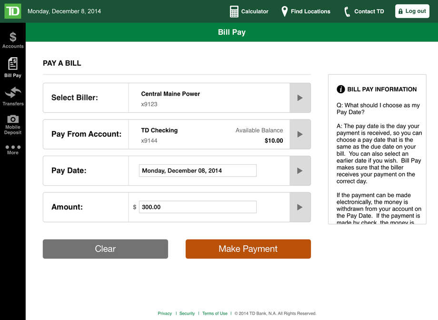Click the PAY A BILL heading
Viewport: 438px width, 320px height.
(x=62, y=63)
